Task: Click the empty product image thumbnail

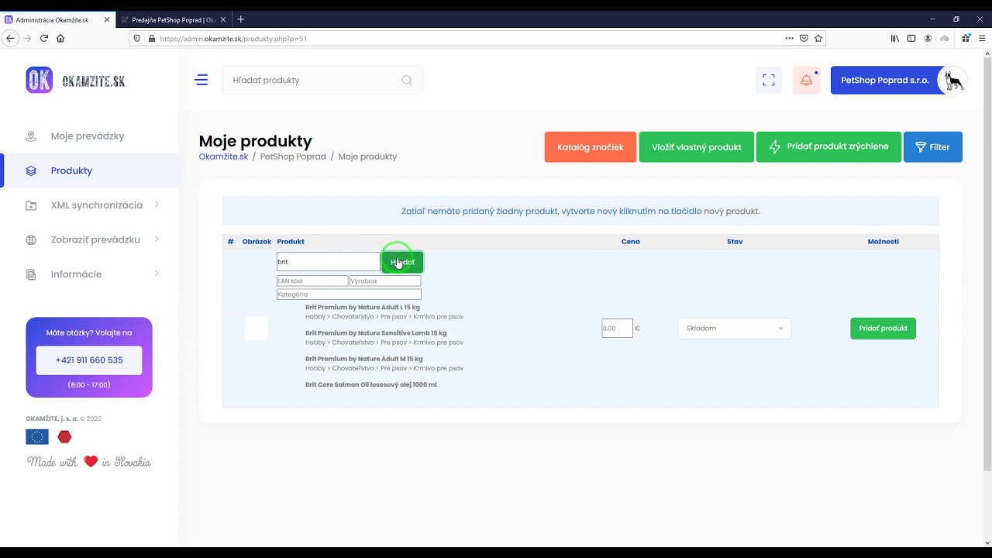Action: [257, 329]
